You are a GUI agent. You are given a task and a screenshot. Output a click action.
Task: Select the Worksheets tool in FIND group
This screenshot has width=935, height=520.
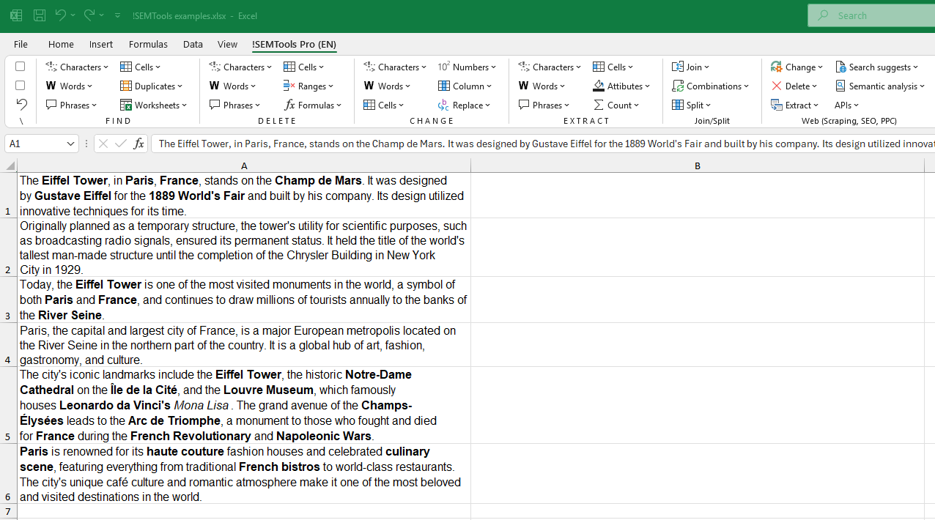pos(154,105)
